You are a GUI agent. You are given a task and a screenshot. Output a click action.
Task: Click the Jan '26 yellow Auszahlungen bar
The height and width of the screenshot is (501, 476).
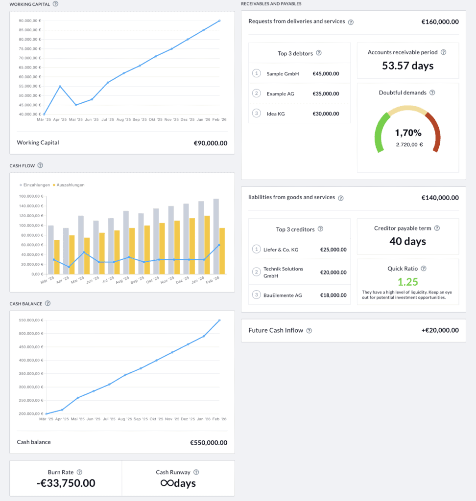(207, 245)
